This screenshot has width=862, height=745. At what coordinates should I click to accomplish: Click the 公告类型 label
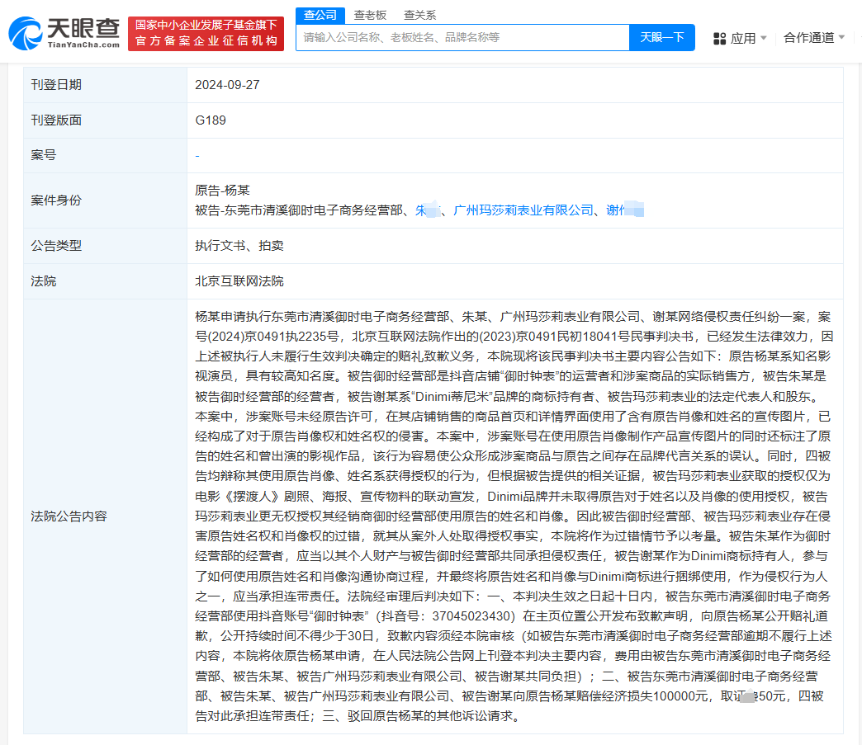[56, 246]
